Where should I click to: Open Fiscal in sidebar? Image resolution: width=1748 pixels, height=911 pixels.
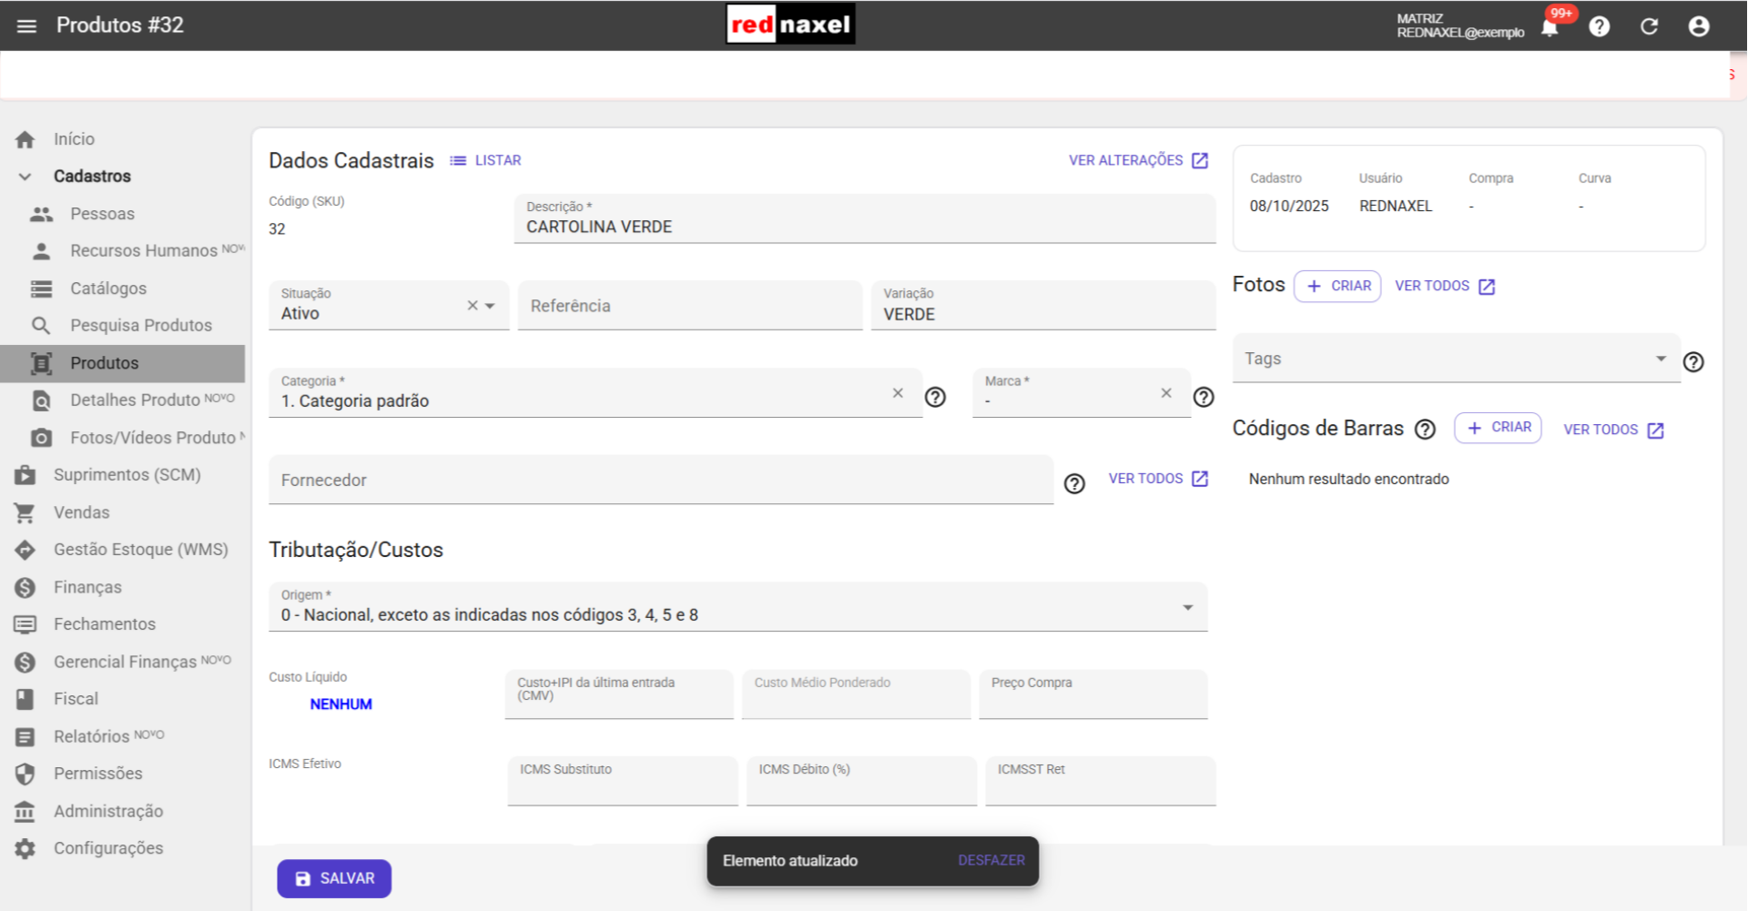(x=123, y=699)
